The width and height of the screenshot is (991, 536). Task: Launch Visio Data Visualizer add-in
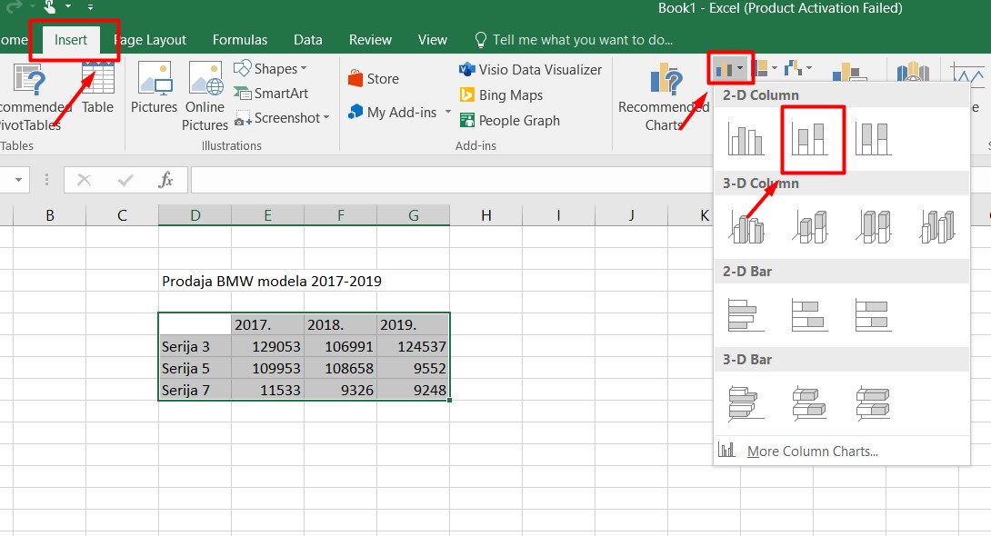coord(530,69)
